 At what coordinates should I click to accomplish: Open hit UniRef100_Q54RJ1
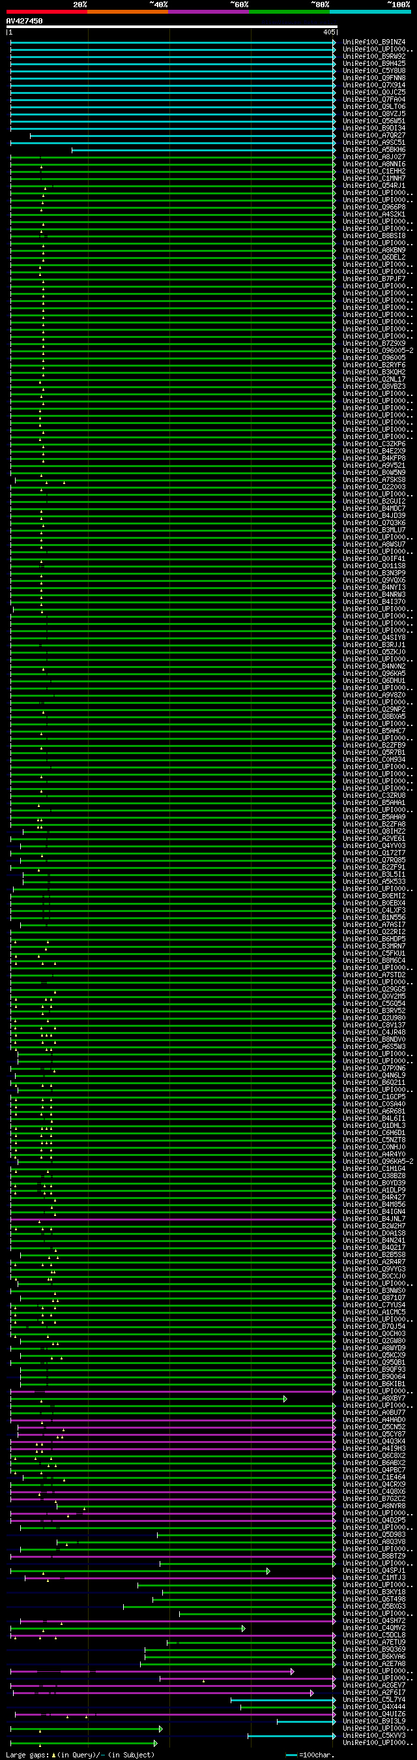pos(374,186)
